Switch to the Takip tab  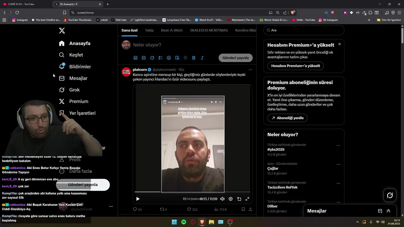pos(149,30)
